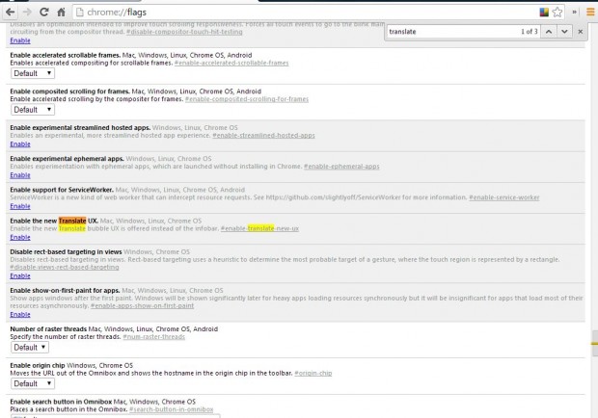Open #num-raster-threads anchor link
Image resolution: width=598 pixels, height=418 pixels.
pyautogui.click(x=153, y=336)
